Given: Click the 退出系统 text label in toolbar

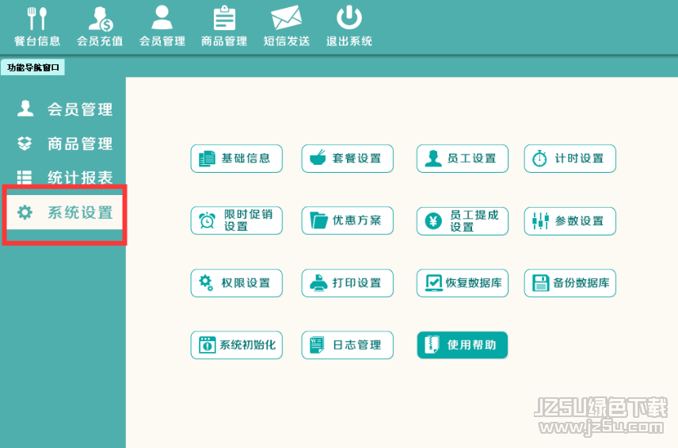Looking at the screenshot, I should pyautogui.click(x=349, y=41).
